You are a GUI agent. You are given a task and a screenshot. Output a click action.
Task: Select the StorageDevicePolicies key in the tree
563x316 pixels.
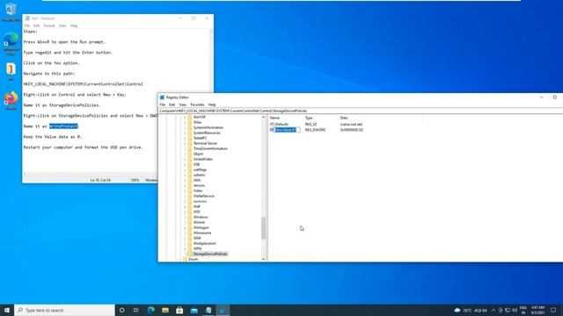pyautogui.click(x=210, y=254)
